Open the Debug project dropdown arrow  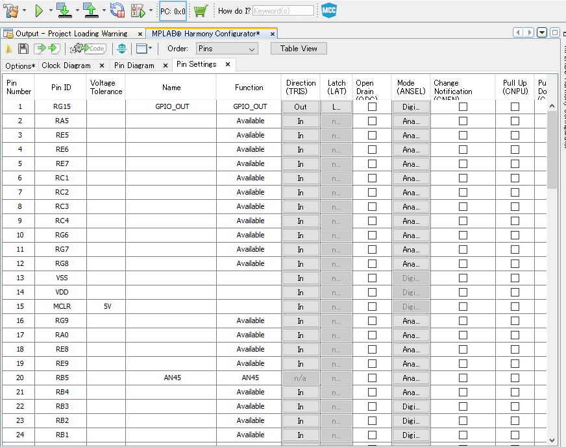pos(151,11)
